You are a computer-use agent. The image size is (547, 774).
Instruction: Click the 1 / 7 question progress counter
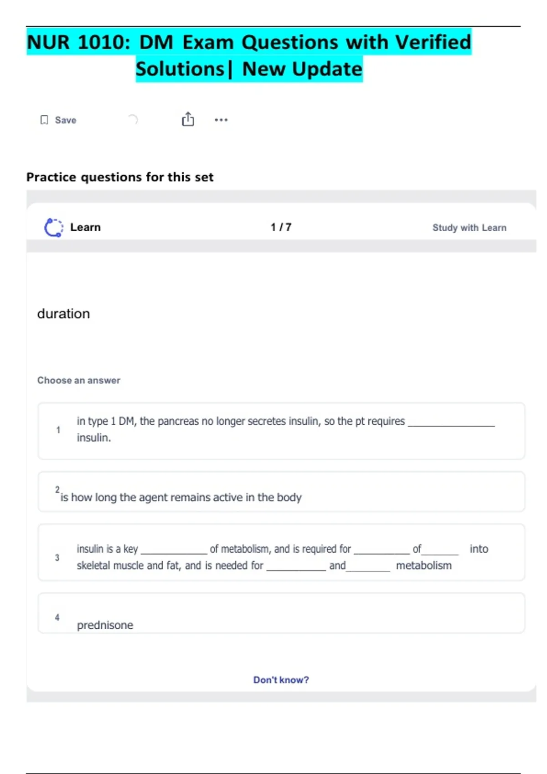pyautogui.click(x=281, y=227)
